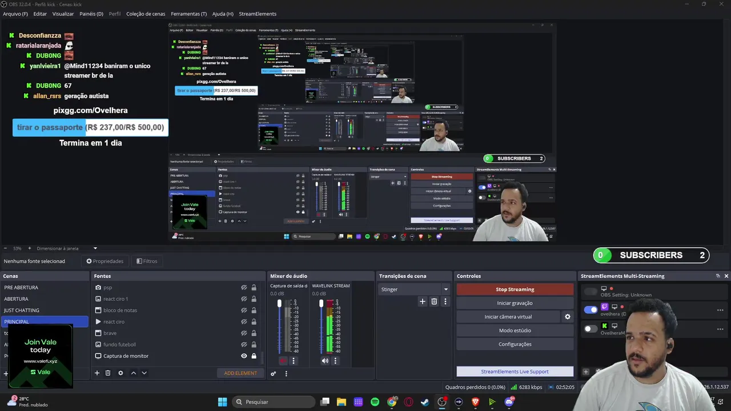Hide the Captura de monitor source
The image size is (731, 411).
pyautogui.click(x=244, y=356)
